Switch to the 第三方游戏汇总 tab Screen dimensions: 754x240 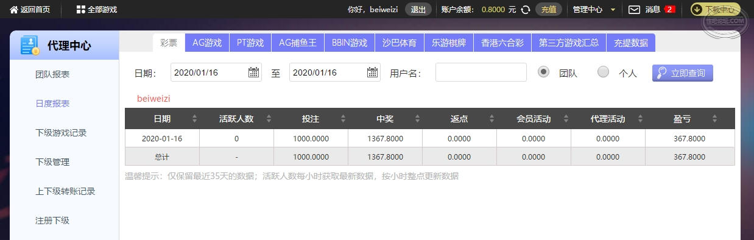click(x=569, y=43)
